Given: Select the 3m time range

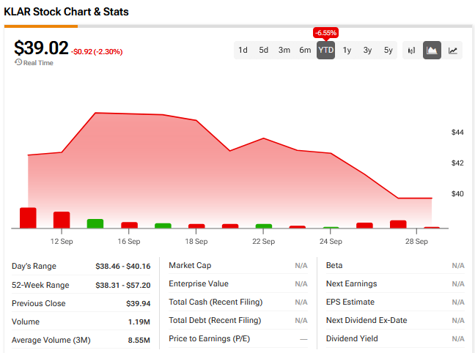Looking at the screenshot, I should click(284, 51).
